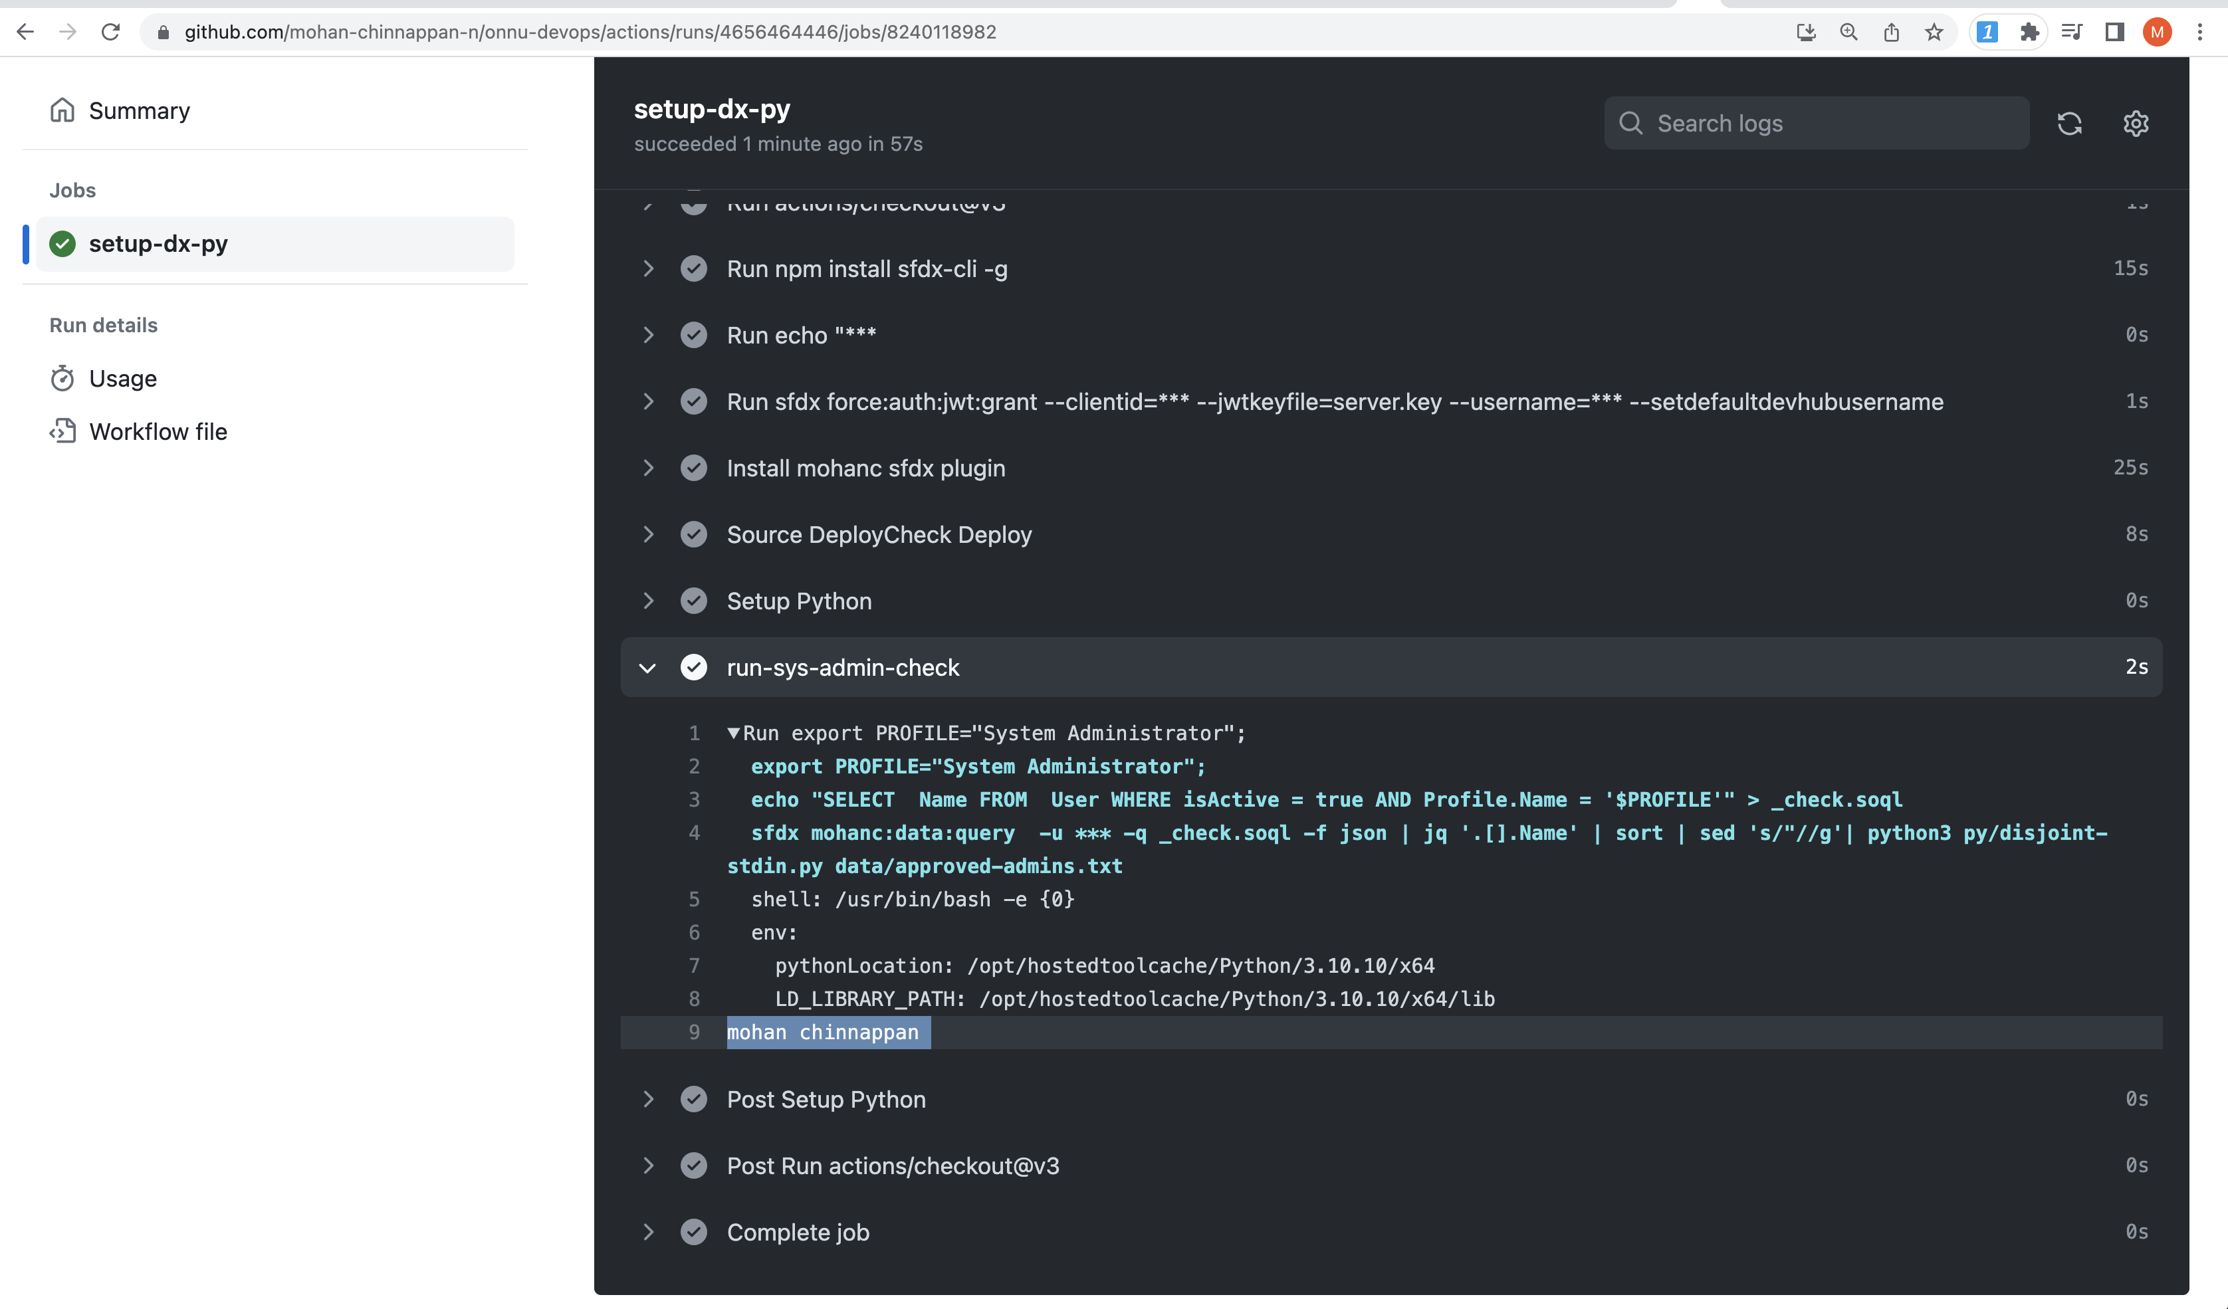The height and width of the screenshot is (1309, 2228).
Task: Expand the Setup Python step
Action: point(648,601)
